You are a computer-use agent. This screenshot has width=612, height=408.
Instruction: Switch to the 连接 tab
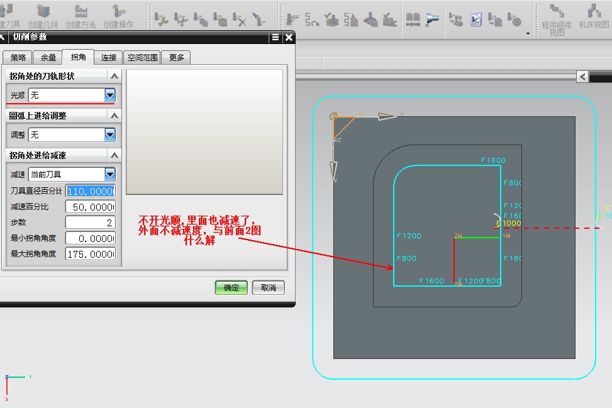(x=109, y=58)
